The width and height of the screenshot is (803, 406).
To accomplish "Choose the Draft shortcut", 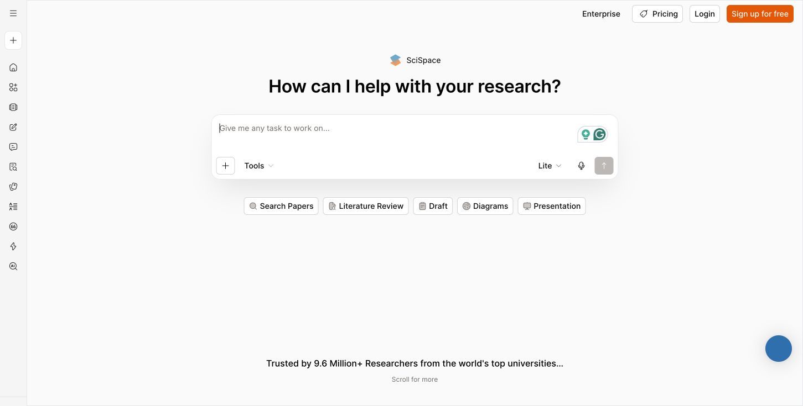I will tap(433, 206).
